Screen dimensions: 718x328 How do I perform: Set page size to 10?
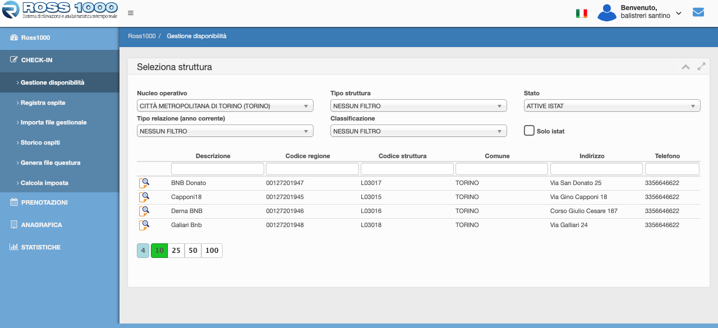159,251
